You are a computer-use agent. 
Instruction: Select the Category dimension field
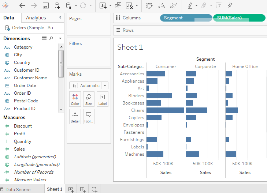click(x=23, y=47)
